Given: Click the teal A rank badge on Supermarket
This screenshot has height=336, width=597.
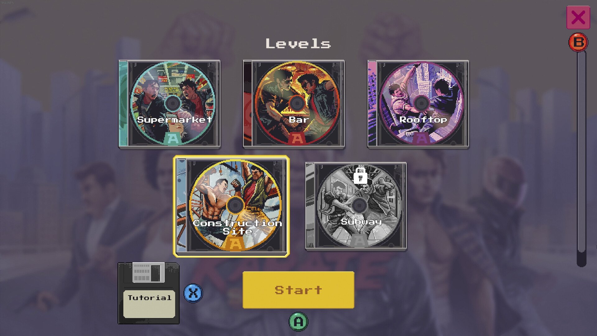Looking at the screenshot, I should click(173, 139).
